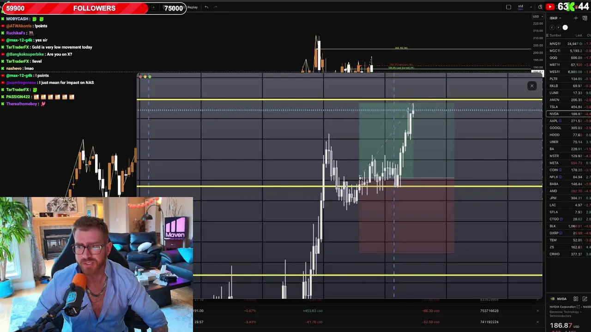Select the highlighted NVDA row in the watchlist

click(x=569, y=114)
